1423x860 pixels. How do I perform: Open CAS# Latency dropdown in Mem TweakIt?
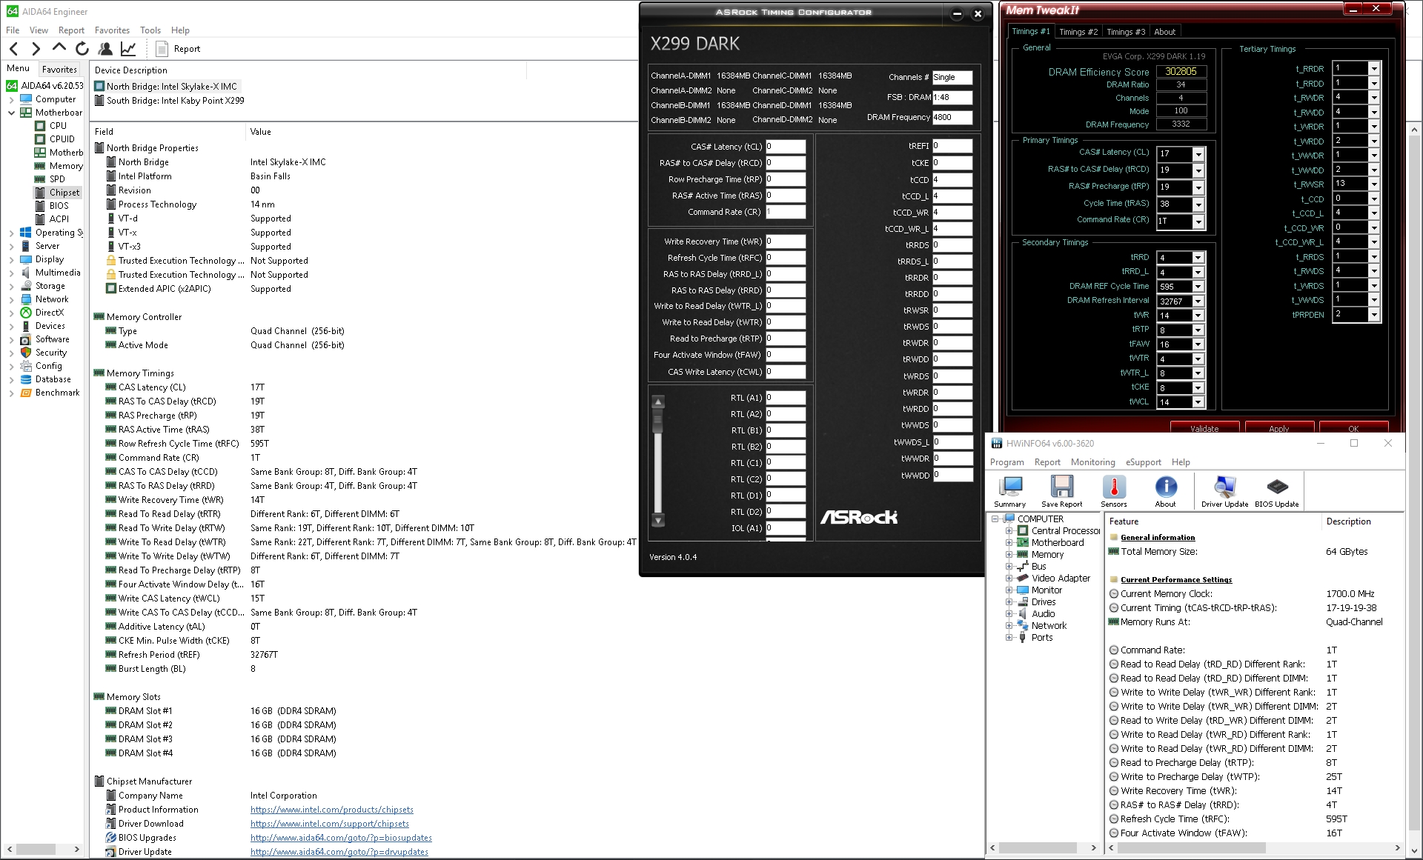(1198, 154)
